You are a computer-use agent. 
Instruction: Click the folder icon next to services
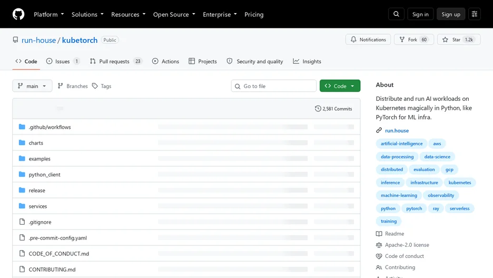22,206
